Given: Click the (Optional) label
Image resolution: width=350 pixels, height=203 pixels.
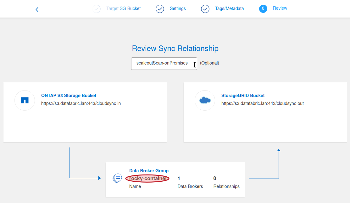Looking at the screenshot, I should click(209, 63).
